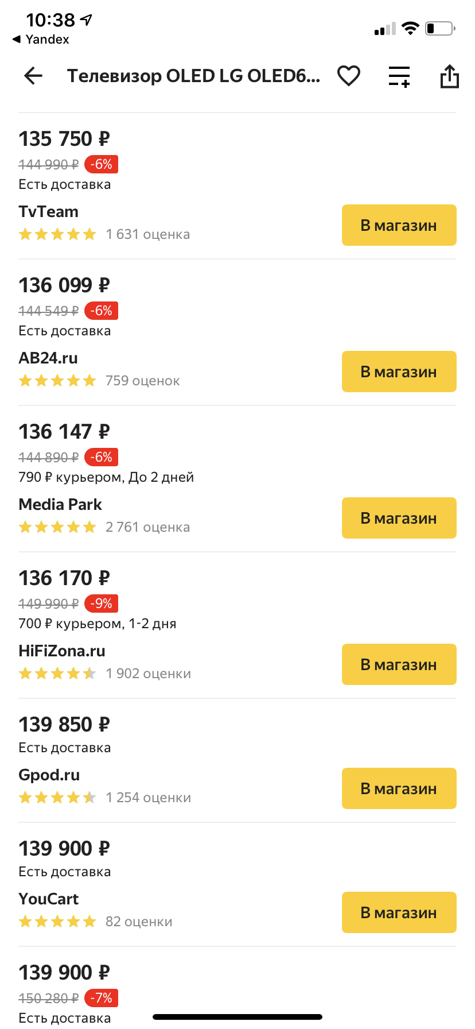This screenshot has height=1029, width=475.
Task: Tap YouCart star rating
Action: (57, 922)
